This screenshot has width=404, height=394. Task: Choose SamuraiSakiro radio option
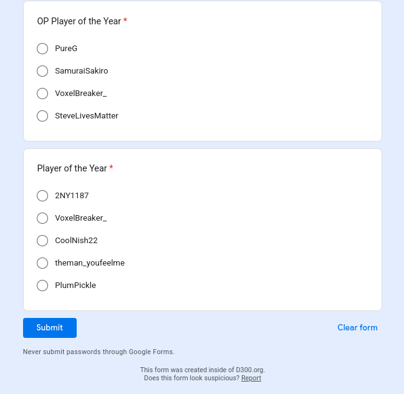[42, 71]
